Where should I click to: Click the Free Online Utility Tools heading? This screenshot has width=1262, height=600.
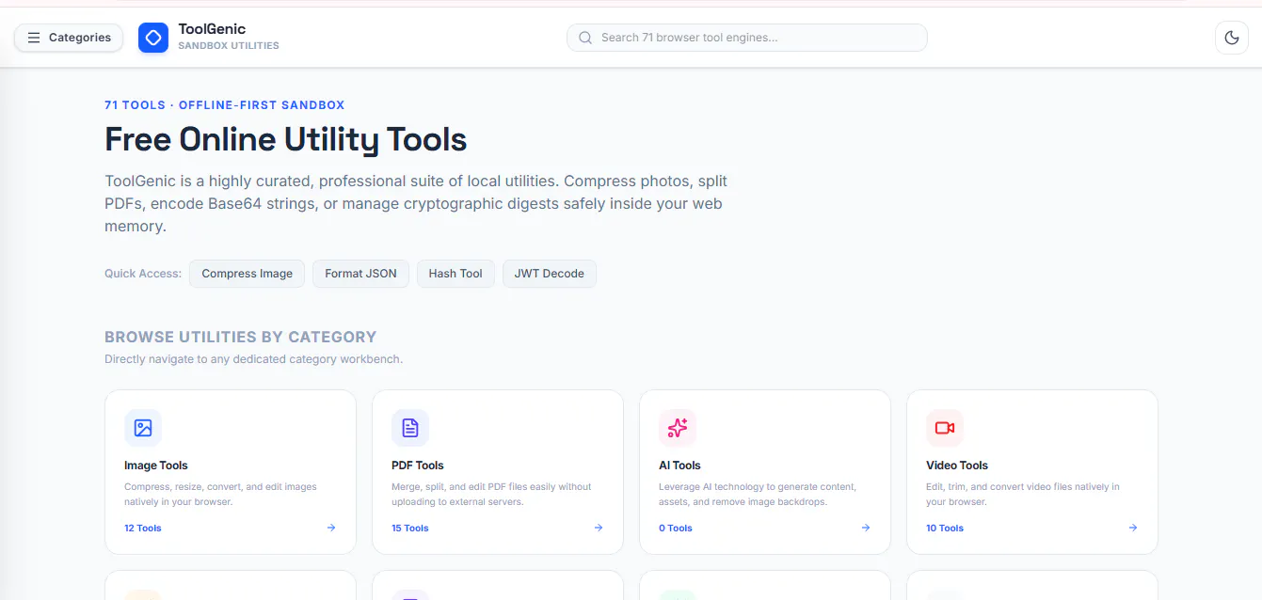(x=286, y=140)
